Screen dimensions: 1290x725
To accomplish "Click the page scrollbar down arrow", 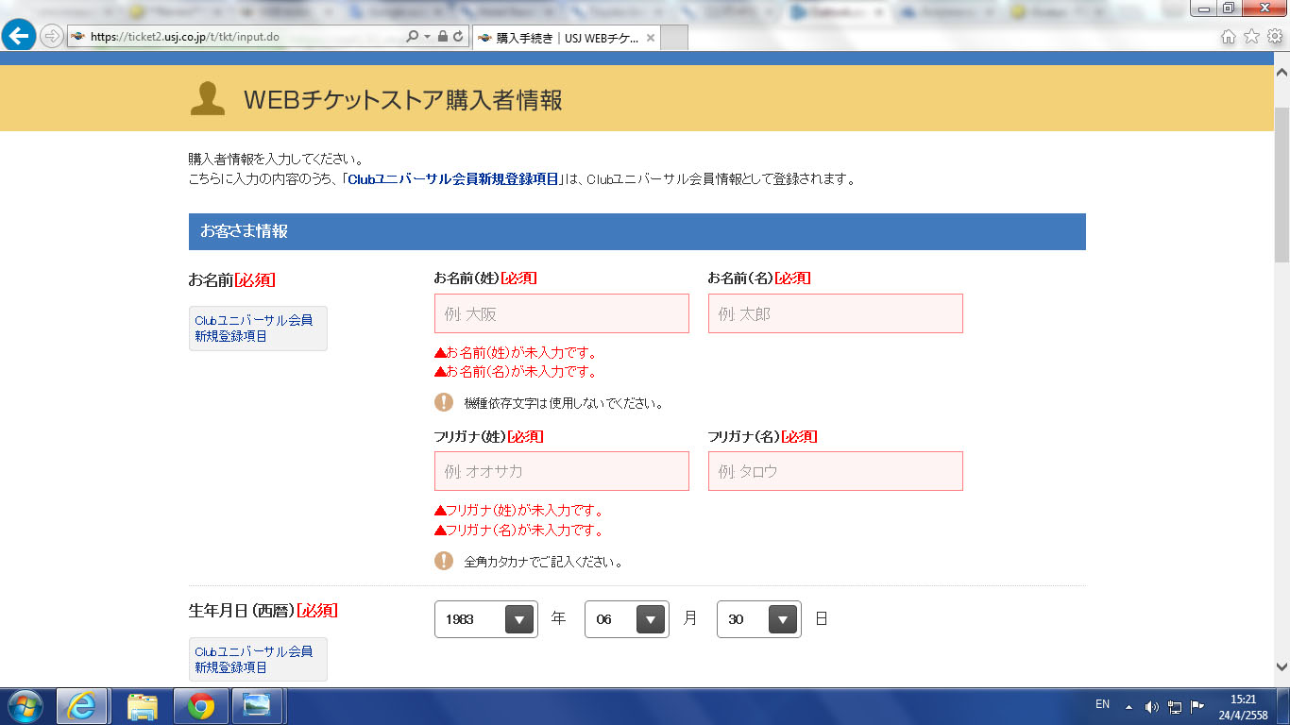I will (x=1282, y=665).
